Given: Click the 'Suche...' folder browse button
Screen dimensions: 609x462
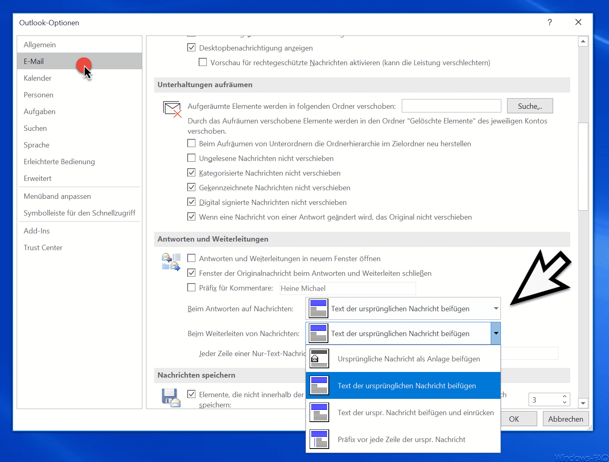Looking at the screenshot, I should (x=530, y=106).
